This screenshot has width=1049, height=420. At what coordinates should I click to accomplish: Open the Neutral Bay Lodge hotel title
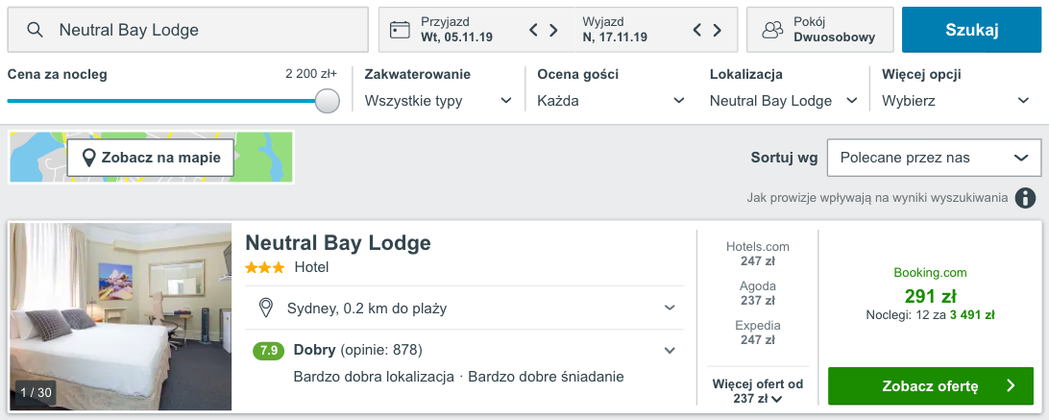pyautogui.click(x=338, y=242)
